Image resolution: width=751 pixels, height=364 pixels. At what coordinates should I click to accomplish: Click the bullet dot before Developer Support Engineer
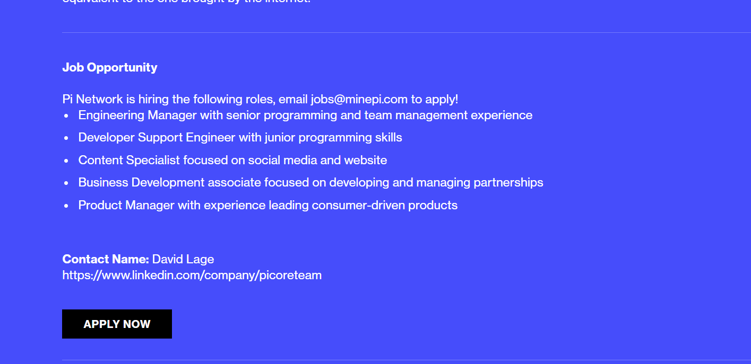(x=66, y=138)
